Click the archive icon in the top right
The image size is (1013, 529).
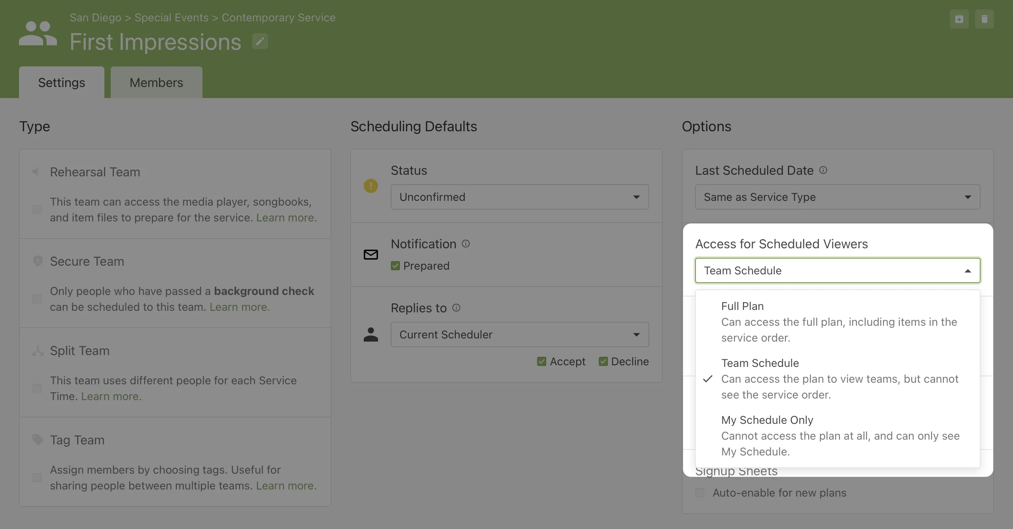[x=960, y=19]
